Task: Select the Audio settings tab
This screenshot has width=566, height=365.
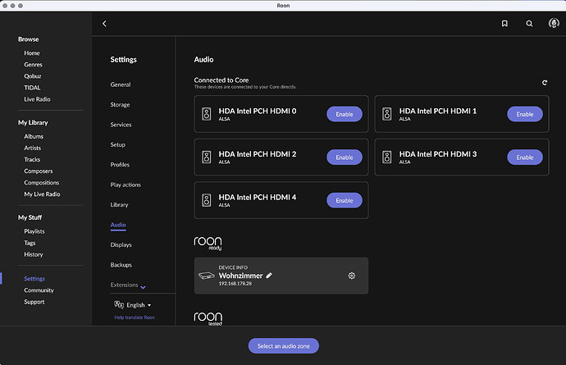Action: click(118, 225)
